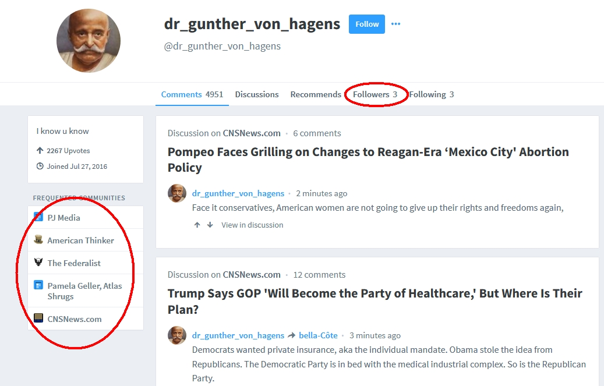Open the bella-Côte user profile link
The height and width of the screenshot is (386, 604).
click(318, 335)
